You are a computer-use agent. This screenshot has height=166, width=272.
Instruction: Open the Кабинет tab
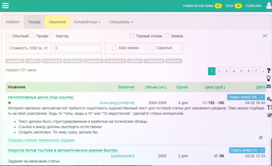tap(13, 22)
